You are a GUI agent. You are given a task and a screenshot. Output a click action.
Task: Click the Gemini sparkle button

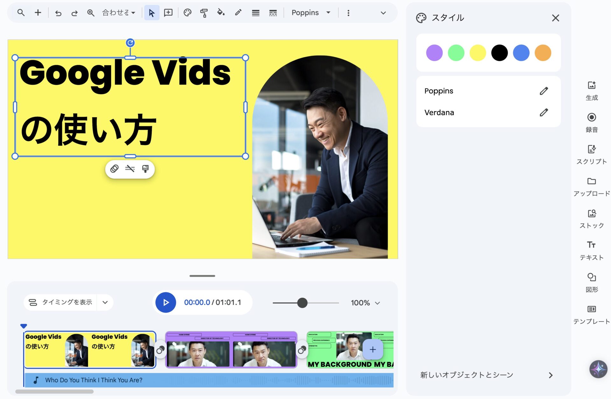click(598, 369)
